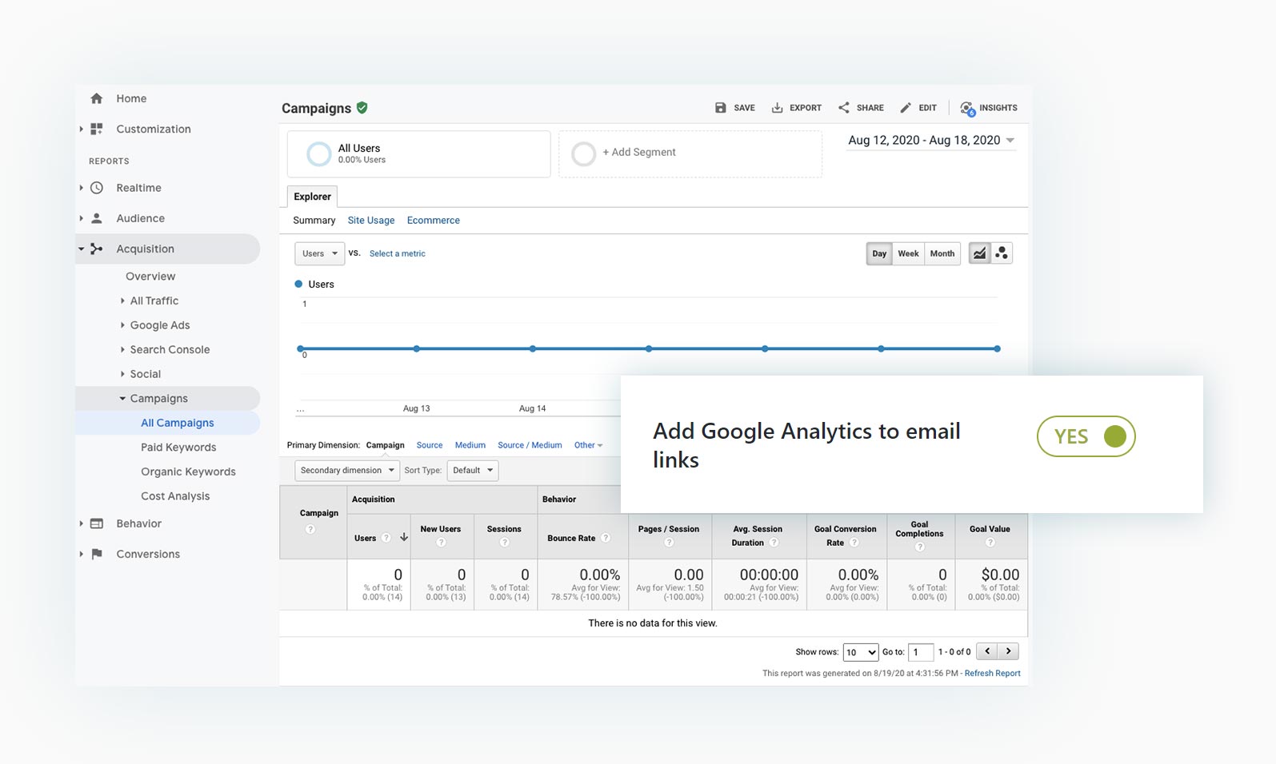Open the date range dropdown

coord(931,141)
